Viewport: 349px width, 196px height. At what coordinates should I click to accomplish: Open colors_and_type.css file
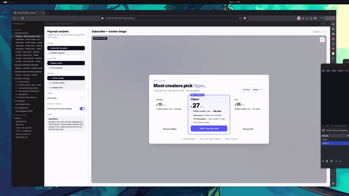pos(24,128)
